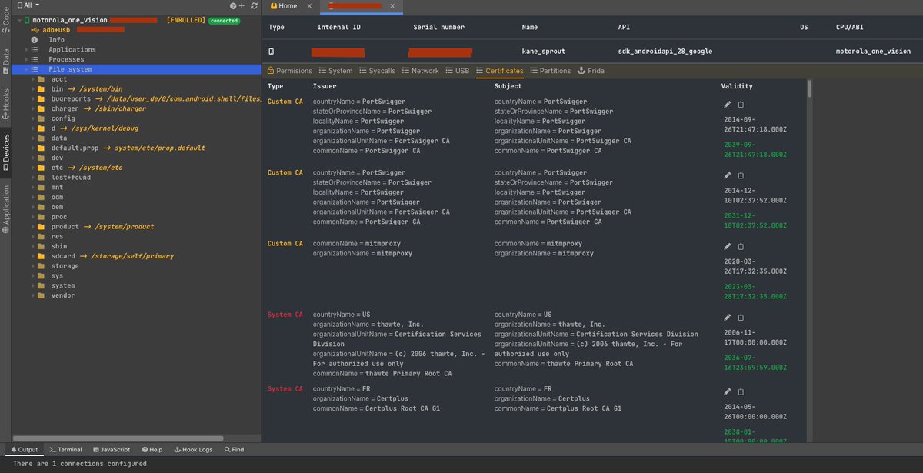The width and height of the screenshot is (923, 473).
Task: Select the lost+found folder
Action: 71,177
